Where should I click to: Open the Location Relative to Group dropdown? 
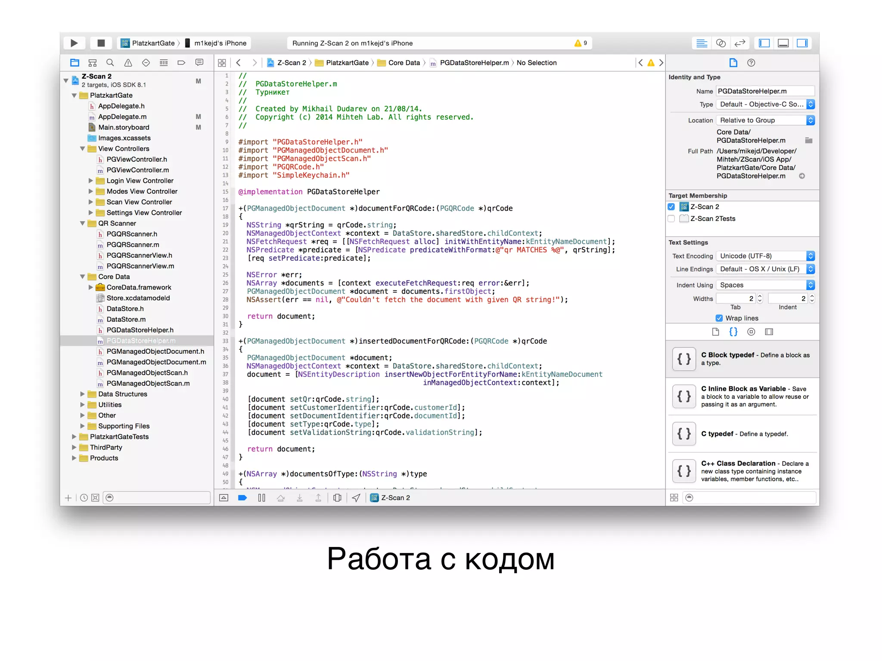point(765,120)
